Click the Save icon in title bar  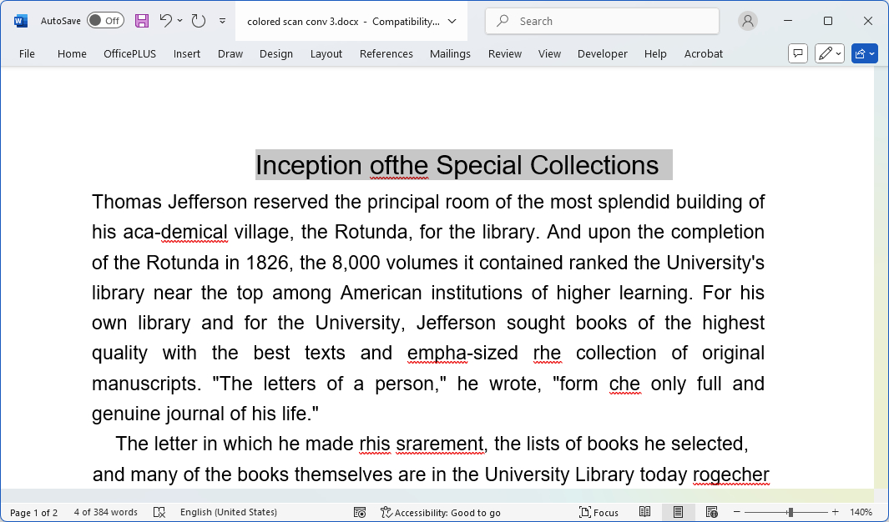[142, 21]
